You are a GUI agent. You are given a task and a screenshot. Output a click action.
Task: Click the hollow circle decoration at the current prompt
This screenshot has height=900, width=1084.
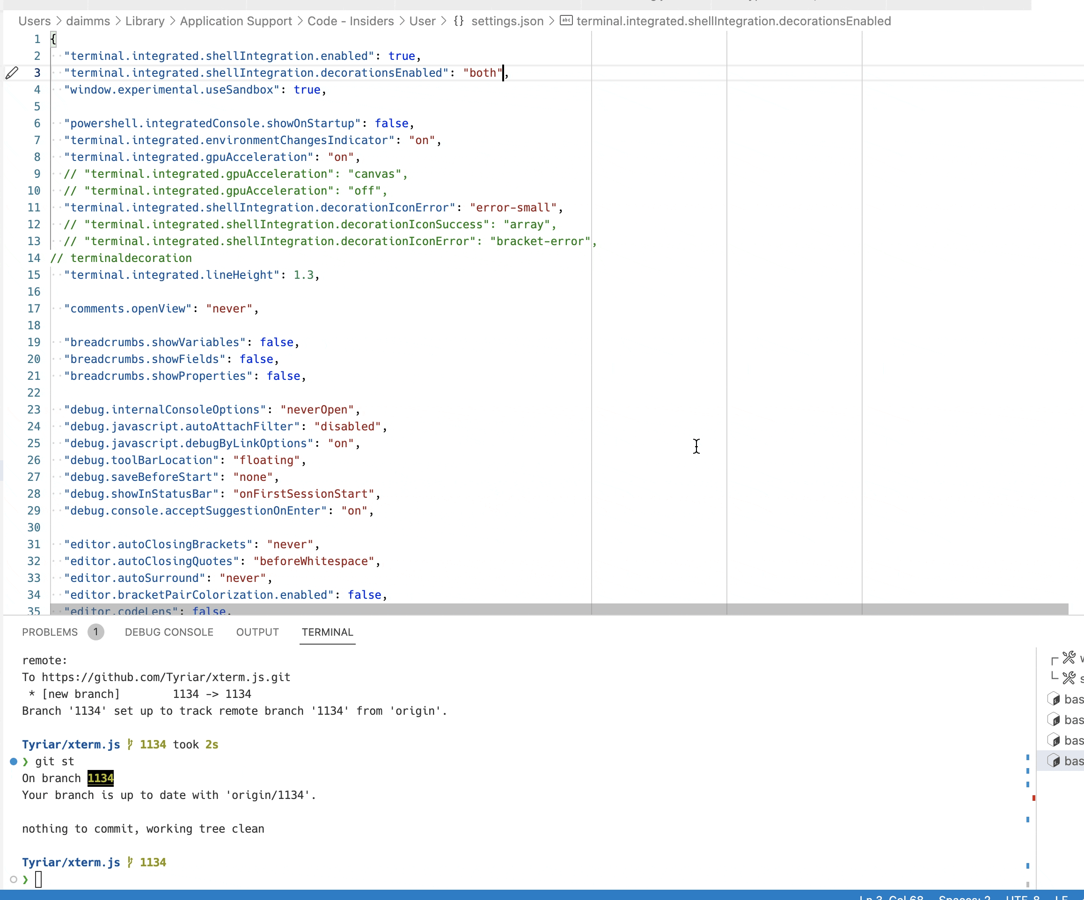tap(14, 879)
